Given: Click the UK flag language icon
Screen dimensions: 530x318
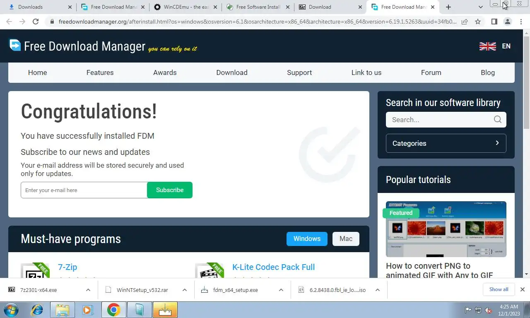Looking at the screenshot, I should tap(488, 46).
